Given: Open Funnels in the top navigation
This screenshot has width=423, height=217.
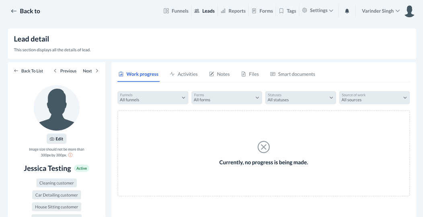Looking at the screenshot, I should tap(176, 11).
